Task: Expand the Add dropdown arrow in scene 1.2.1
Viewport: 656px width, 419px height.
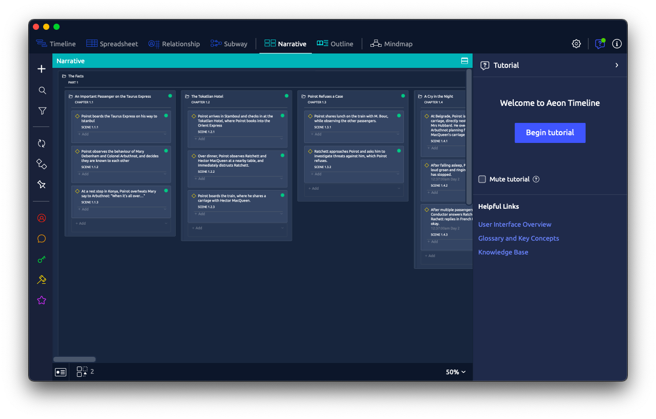Action: coord(282,139)
